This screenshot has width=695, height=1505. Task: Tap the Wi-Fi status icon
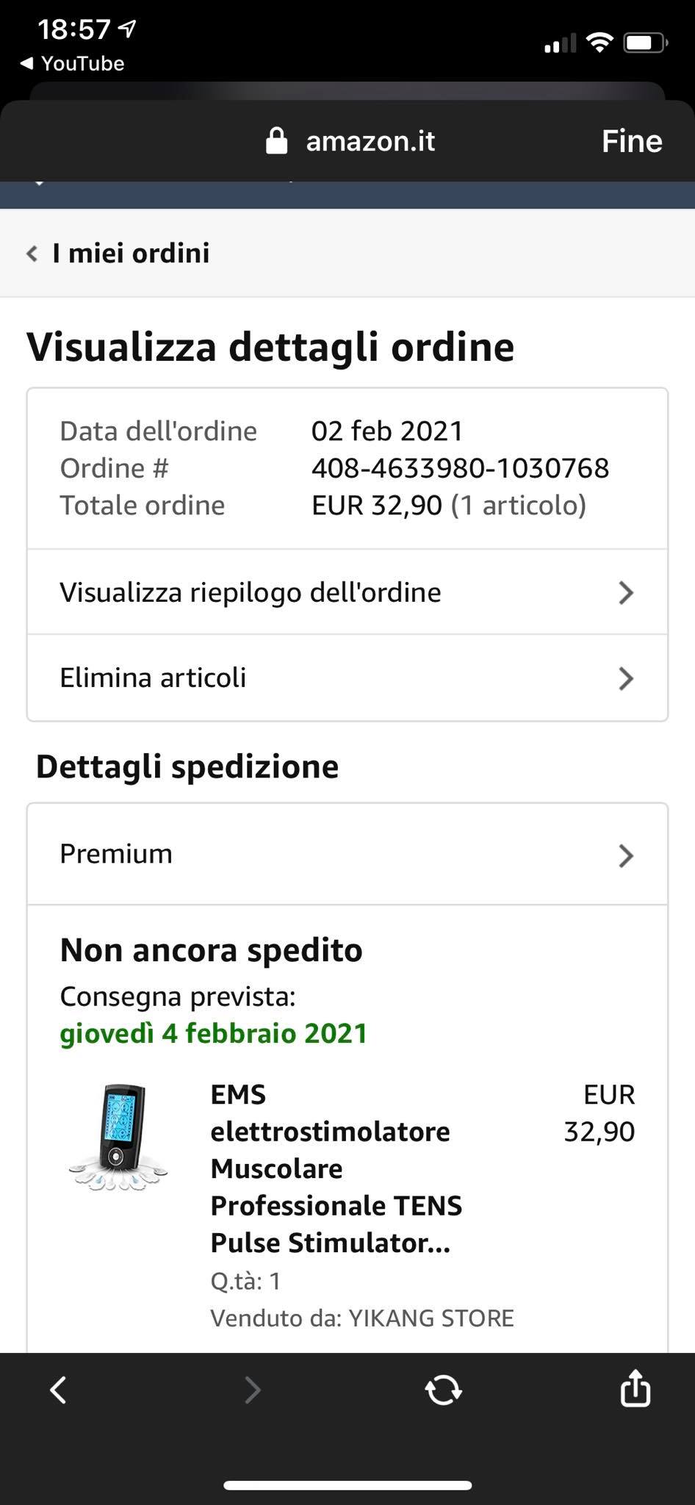(600, 43)
